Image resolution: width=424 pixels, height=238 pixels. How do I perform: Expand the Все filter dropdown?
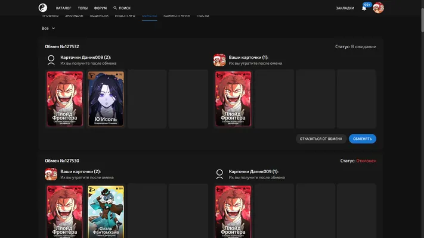click(x=48, y=28)
